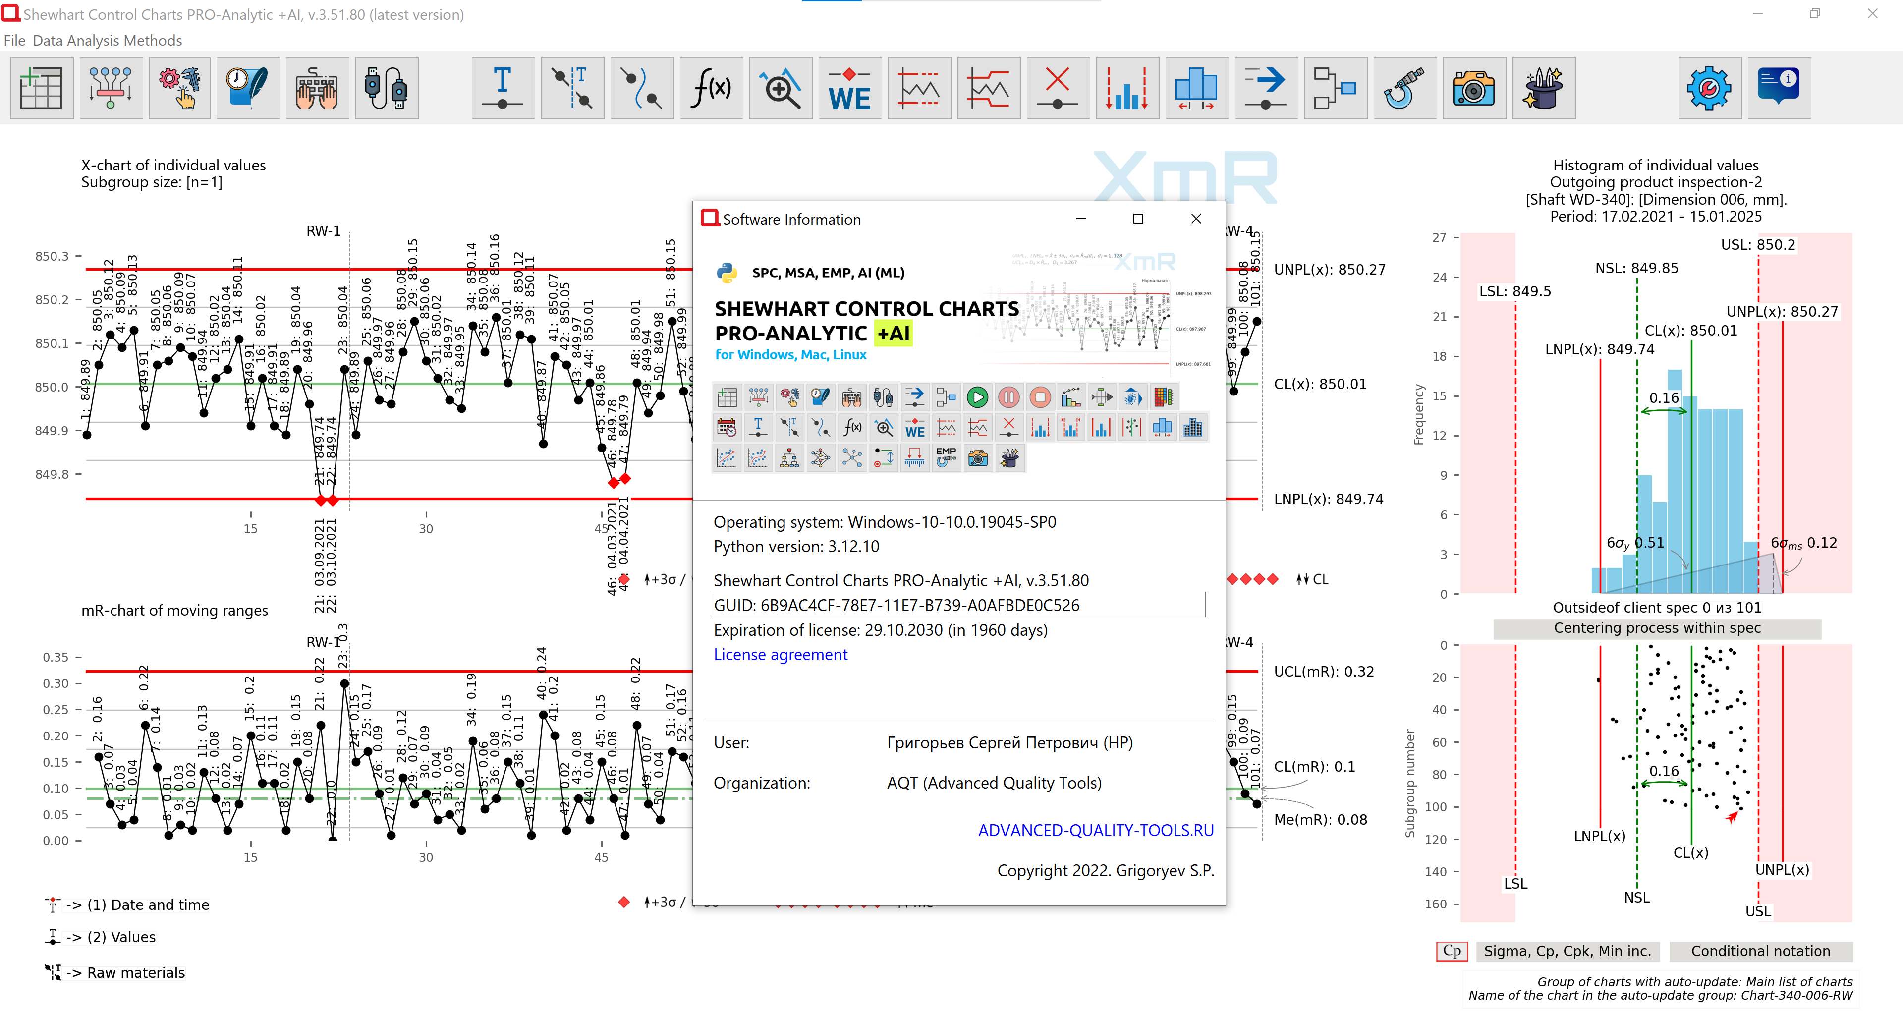This screenshot has width=1903, height=1017.
Task: Click the USB device connection icon
Action: (387, 89)
